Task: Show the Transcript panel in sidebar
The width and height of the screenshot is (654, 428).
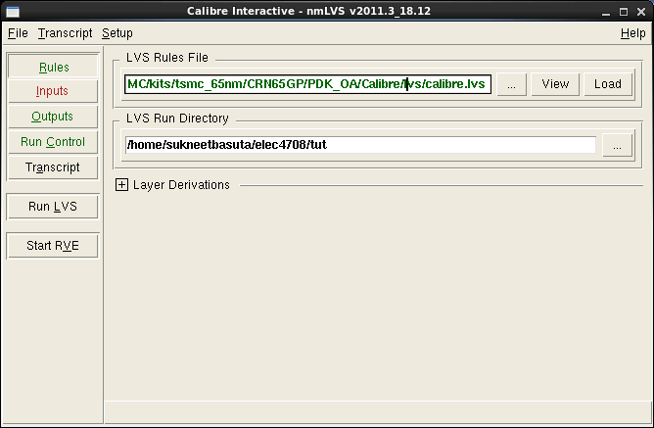Action: click(53, 167)
